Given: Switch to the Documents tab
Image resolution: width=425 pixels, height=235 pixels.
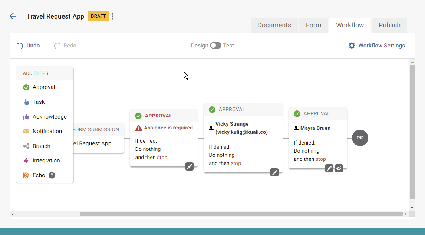Looking at the screenshot, I should point(274,25).
